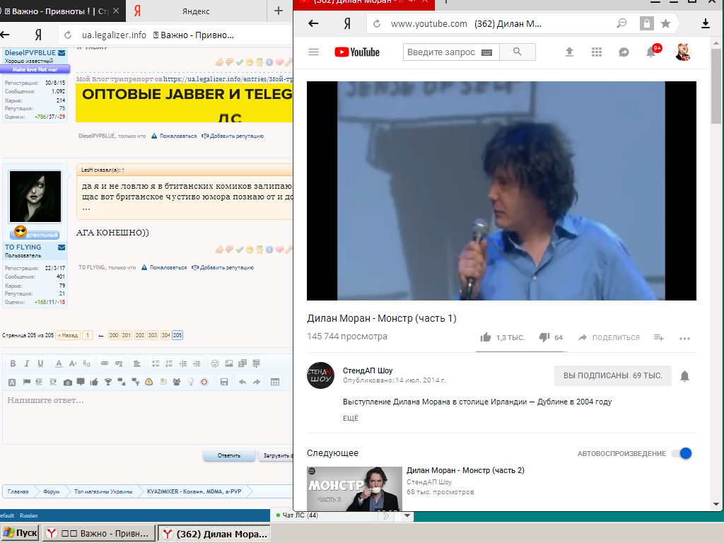This screenshot has width=724, height=543.
Task: Toggle bold formatting in the reply editor
Action: point(13,363)
